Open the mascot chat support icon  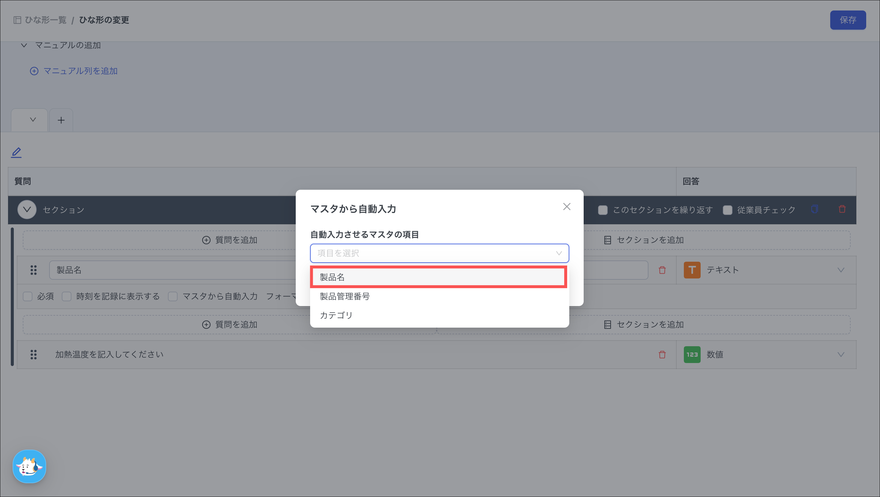pos(29,466)
